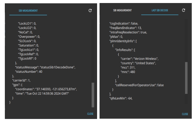The height and width of the screenshot is (122, 196).
Task: Close the left SIB measurement dialog
Action: point(90,114)
